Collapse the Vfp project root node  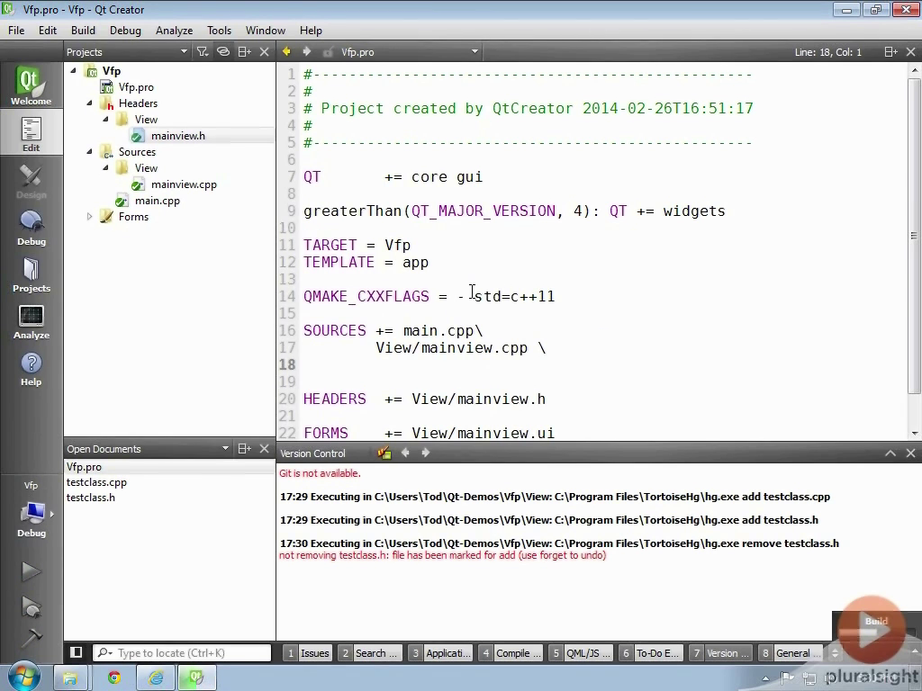(x=74, y=70)
